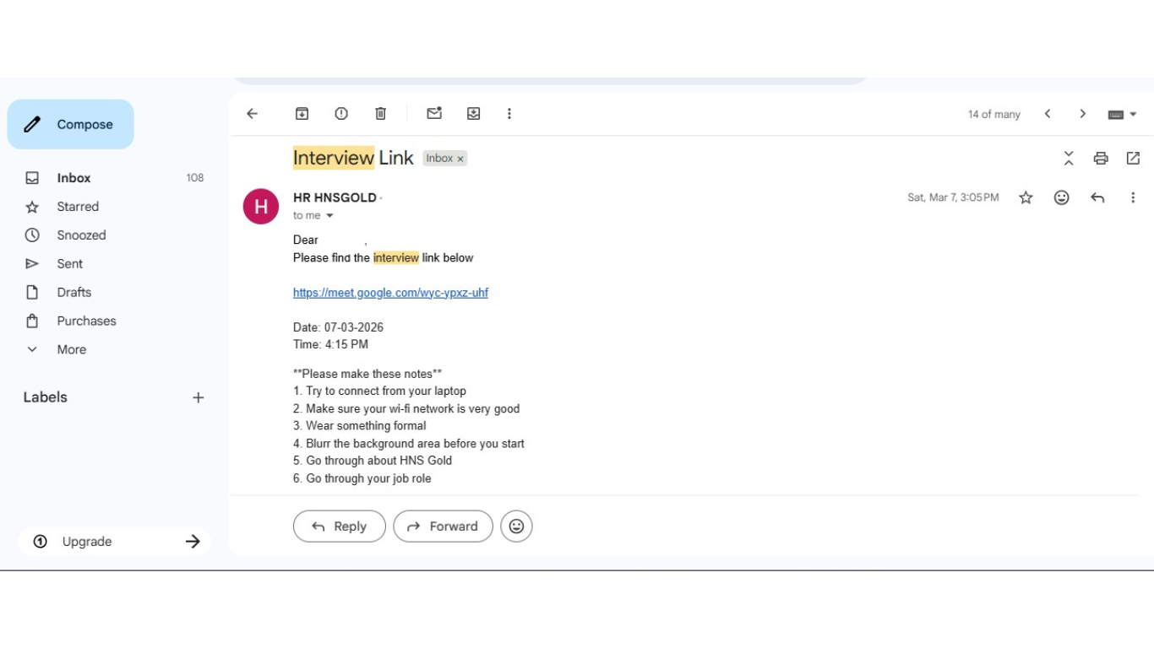This screenshot has height=648, width=1154.
Task: Go back to the inbox list arrow
Action: tap(252, 114)
